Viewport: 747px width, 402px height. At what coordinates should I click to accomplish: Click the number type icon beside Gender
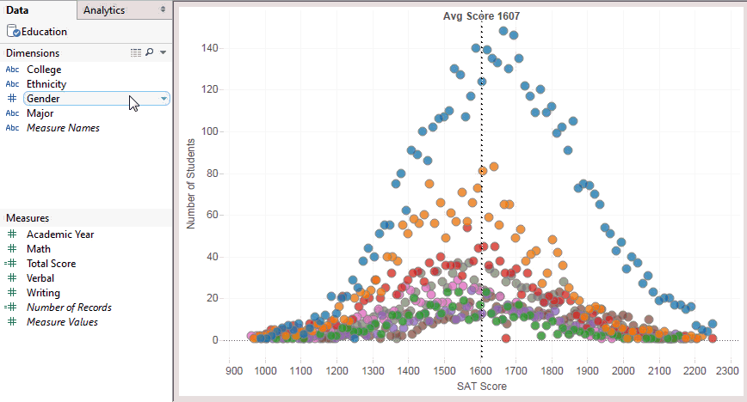pyautogui.click(x=12, y=99)
